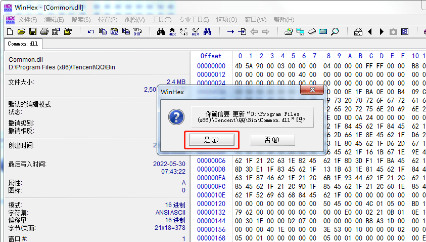This screenshot has width=426, height=242.
Task: Click the Undo arrow icon
Action: 91,31
